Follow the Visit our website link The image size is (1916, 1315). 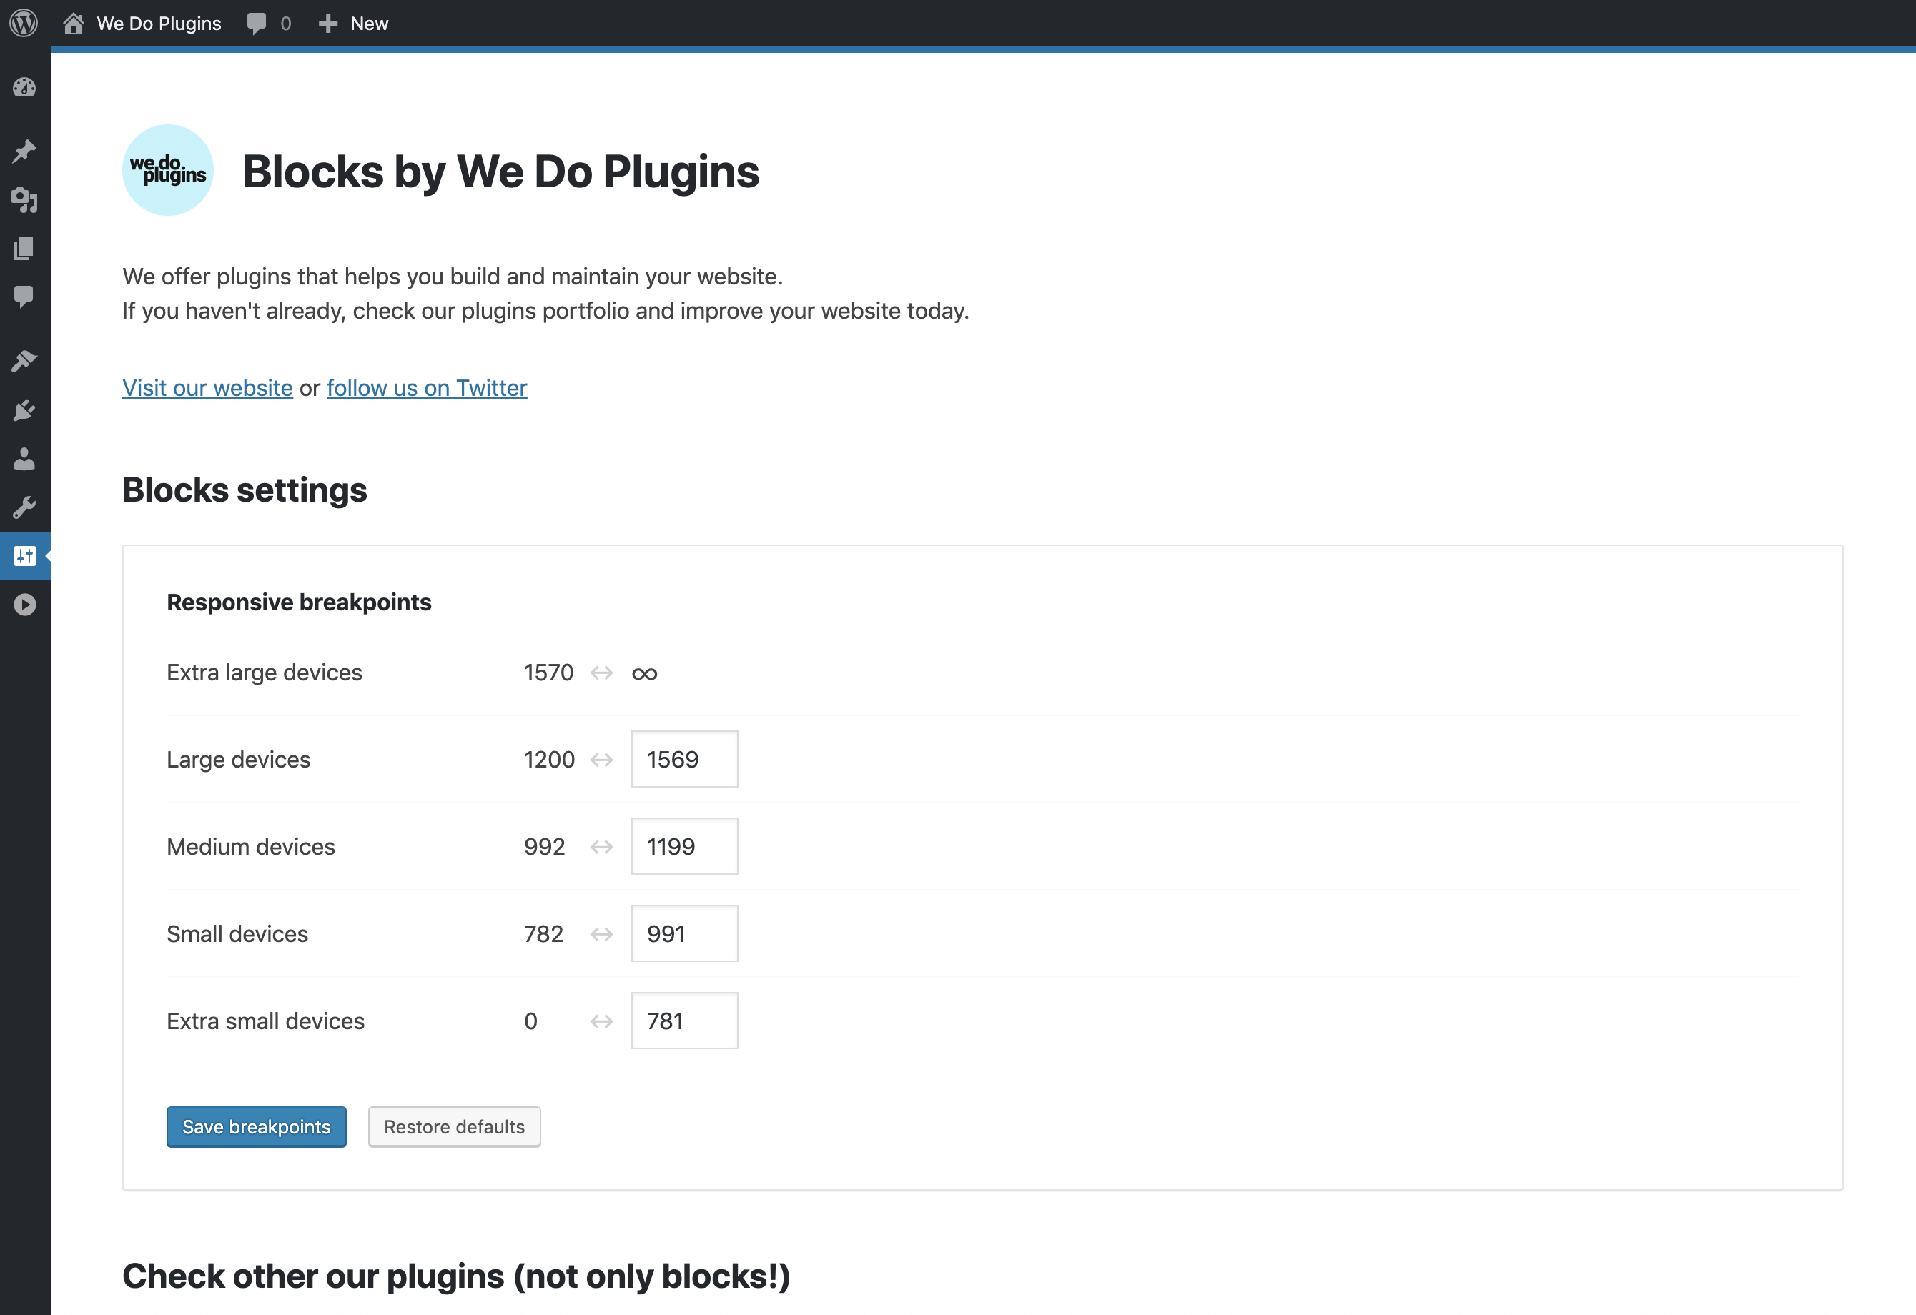(208, 387)
